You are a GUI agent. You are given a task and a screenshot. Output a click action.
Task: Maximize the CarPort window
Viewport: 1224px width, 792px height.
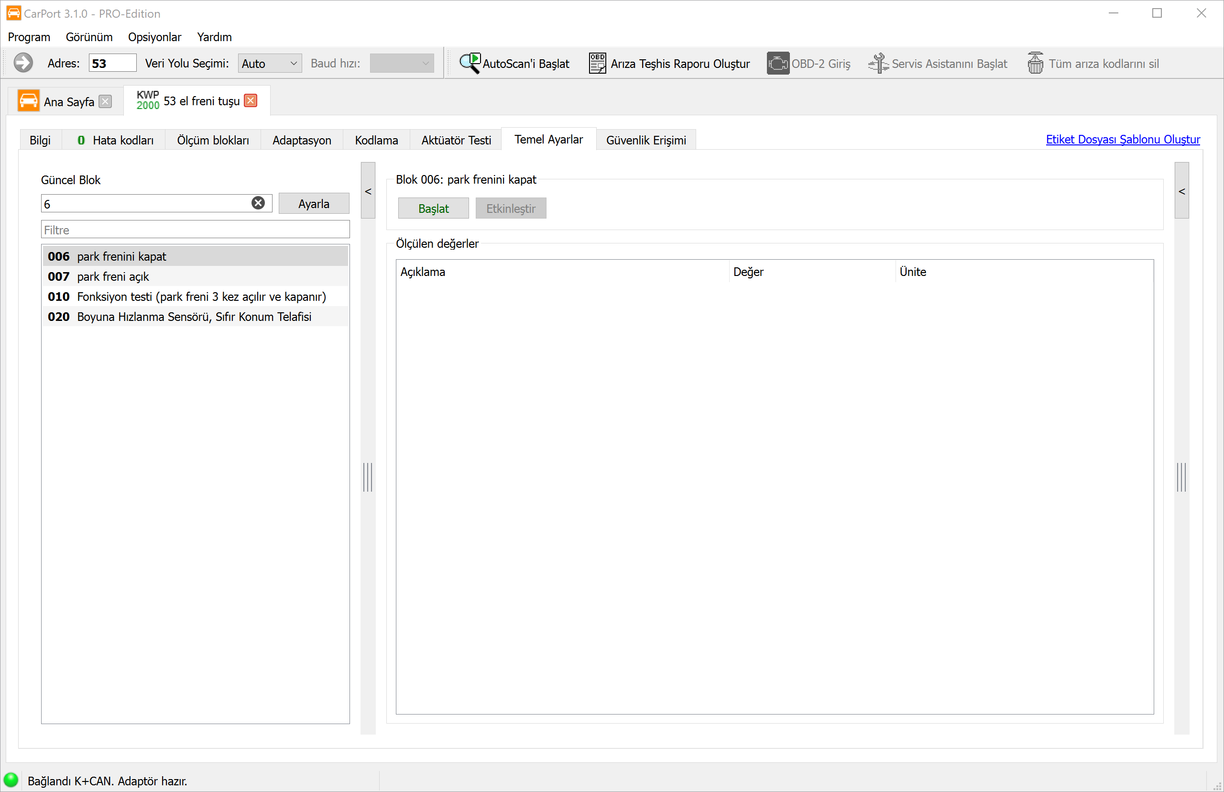(1157, 13)
